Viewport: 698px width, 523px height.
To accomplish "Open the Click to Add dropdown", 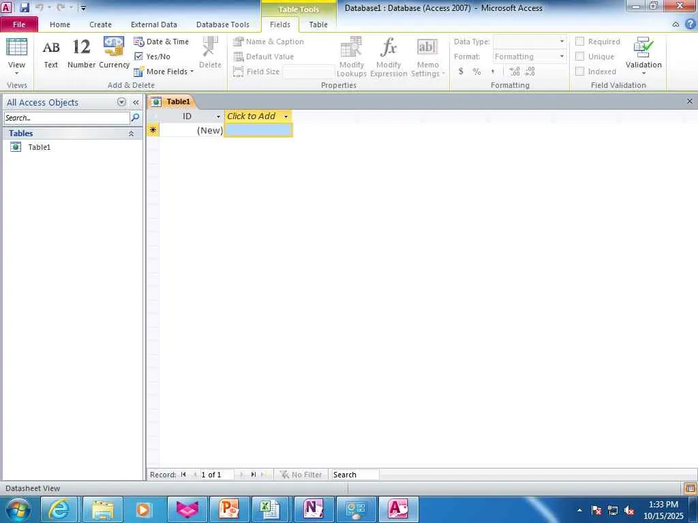I will coord(286,116).
